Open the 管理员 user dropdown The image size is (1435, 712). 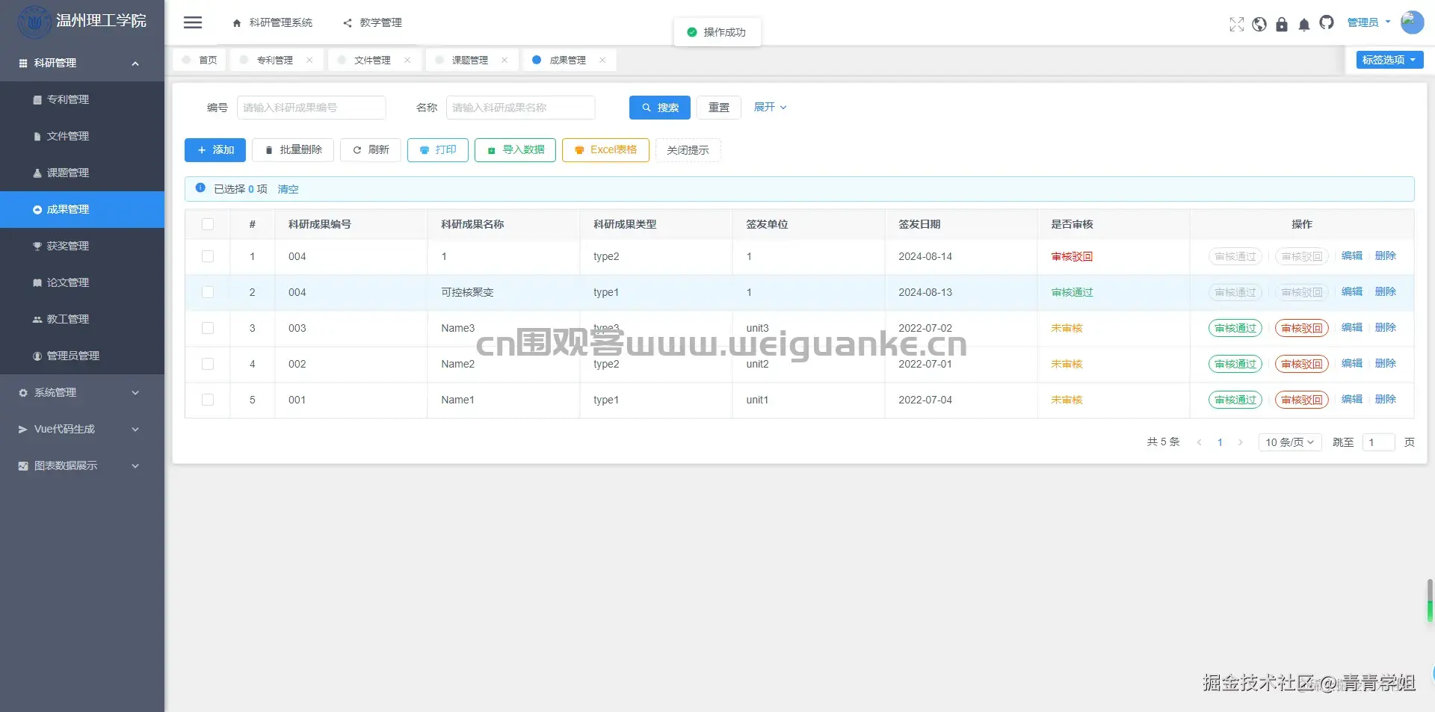(x=1368, y=22)
